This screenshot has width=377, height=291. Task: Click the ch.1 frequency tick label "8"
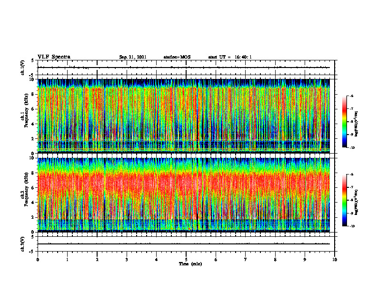tap(33, 94)
